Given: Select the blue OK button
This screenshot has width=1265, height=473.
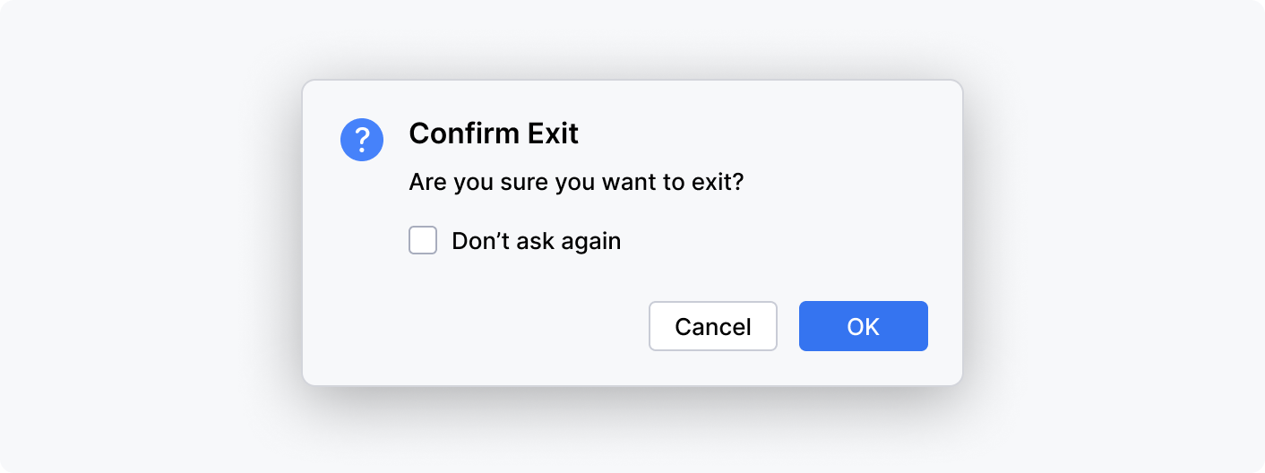Looking at the screenshot, I should point(863,326).
